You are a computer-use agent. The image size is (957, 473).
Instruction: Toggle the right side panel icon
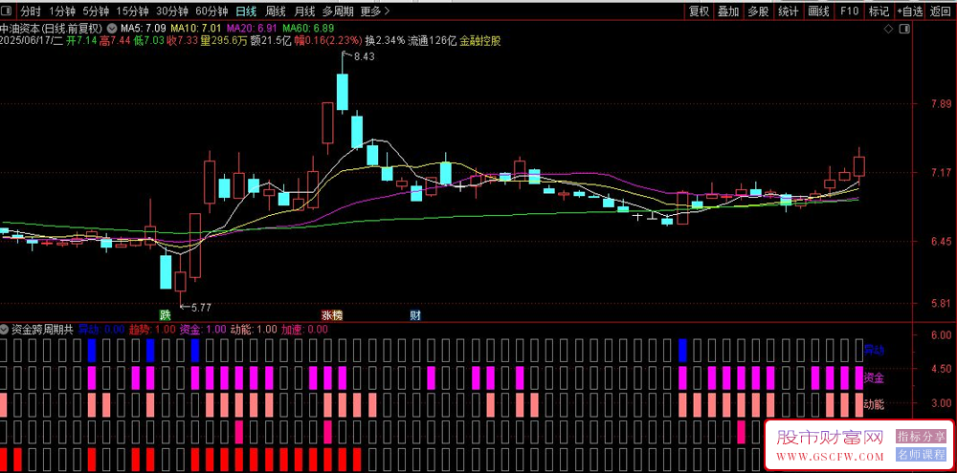(904, 29)
